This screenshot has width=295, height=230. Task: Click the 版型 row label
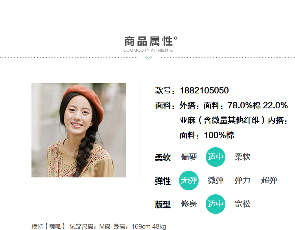tap(163, 204)
